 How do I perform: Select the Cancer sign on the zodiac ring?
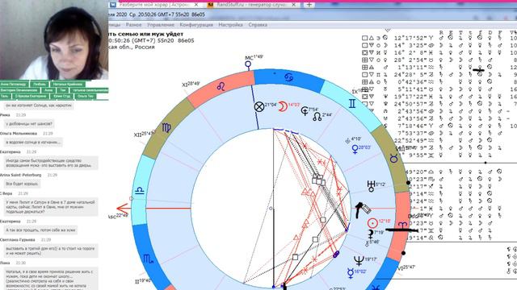pos(288,77)
